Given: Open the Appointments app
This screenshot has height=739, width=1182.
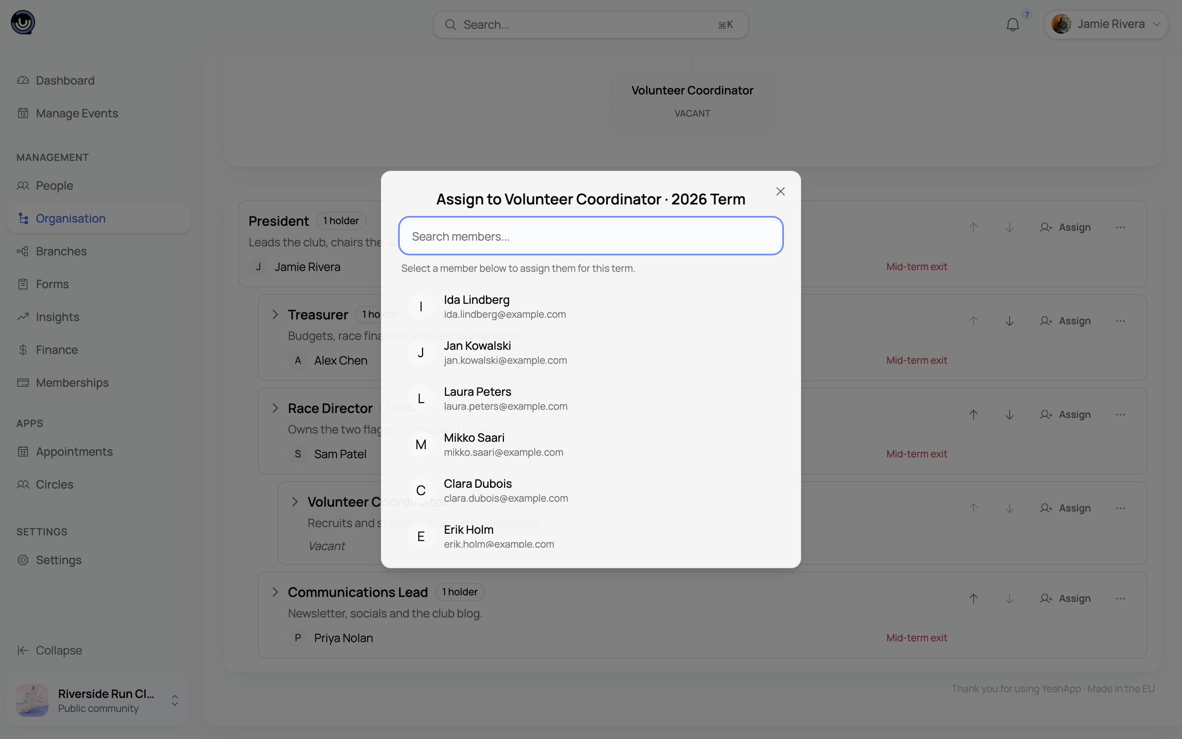Looking at the screenshot, I should point(98,451).
